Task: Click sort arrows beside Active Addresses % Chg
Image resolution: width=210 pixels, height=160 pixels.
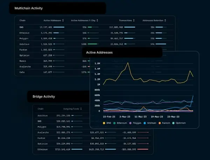Action: pyautogui.click(x=97, y=21)
